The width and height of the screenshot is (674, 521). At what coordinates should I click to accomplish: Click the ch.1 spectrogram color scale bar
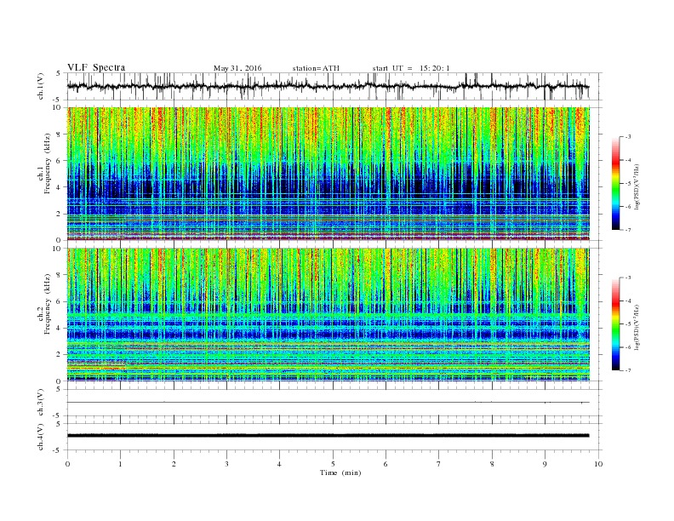(x=616, y=183)
